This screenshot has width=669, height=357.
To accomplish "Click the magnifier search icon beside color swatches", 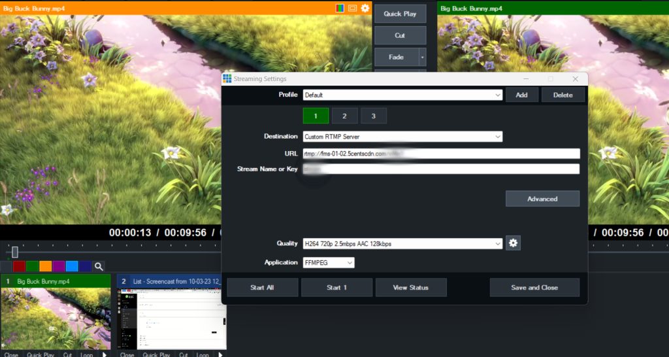I will pyautogui.click(x=99, y=267).
